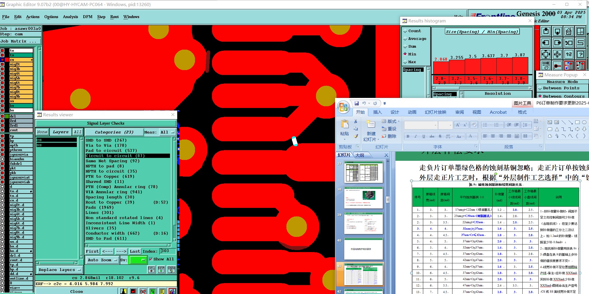Click the Underline icon in PowerPoint ribbon

pos(424,136)
